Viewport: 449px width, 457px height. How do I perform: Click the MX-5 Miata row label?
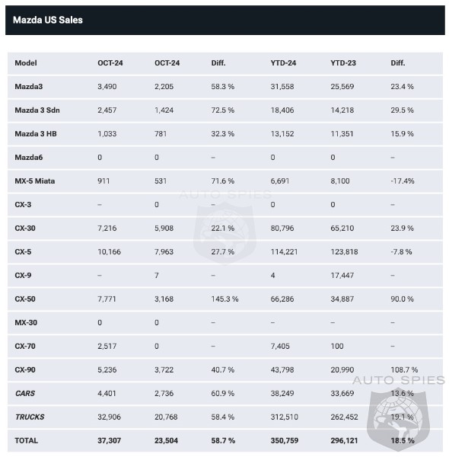35,181
